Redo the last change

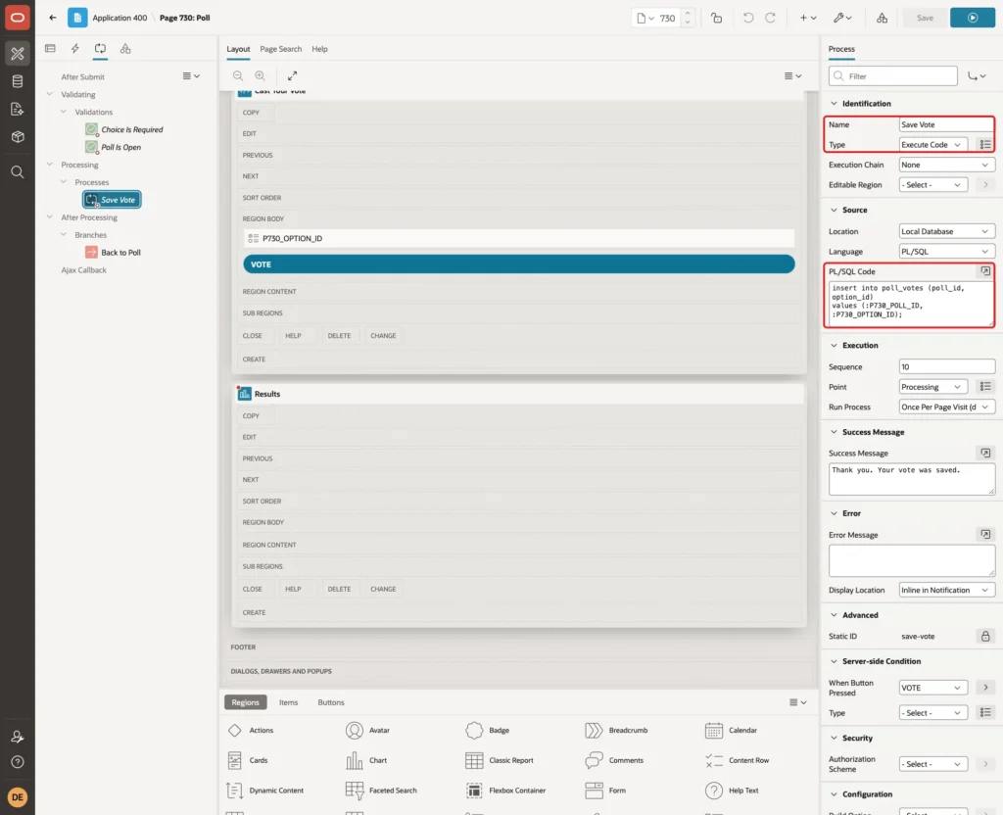tap(770, 18)
